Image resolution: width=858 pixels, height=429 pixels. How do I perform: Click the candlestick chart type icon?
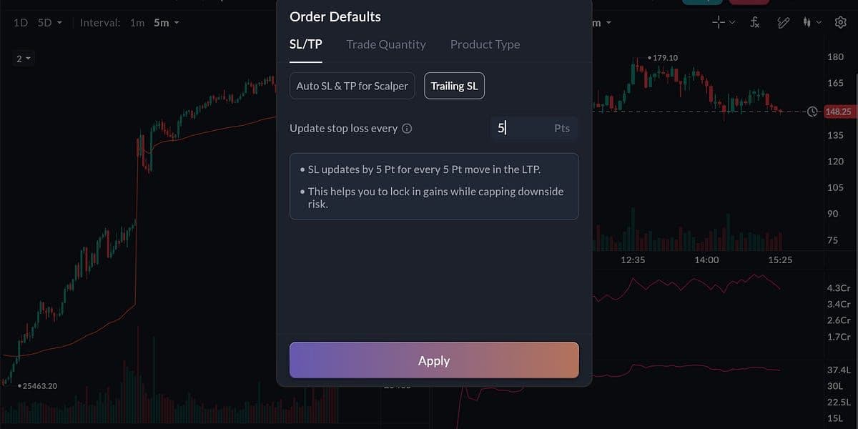[807, 23]
